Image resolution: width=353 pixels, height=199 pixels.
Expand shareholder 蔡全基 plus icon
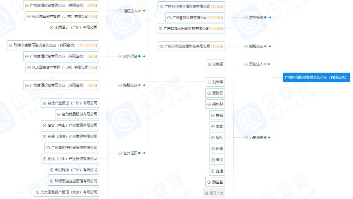coord(209,182)
